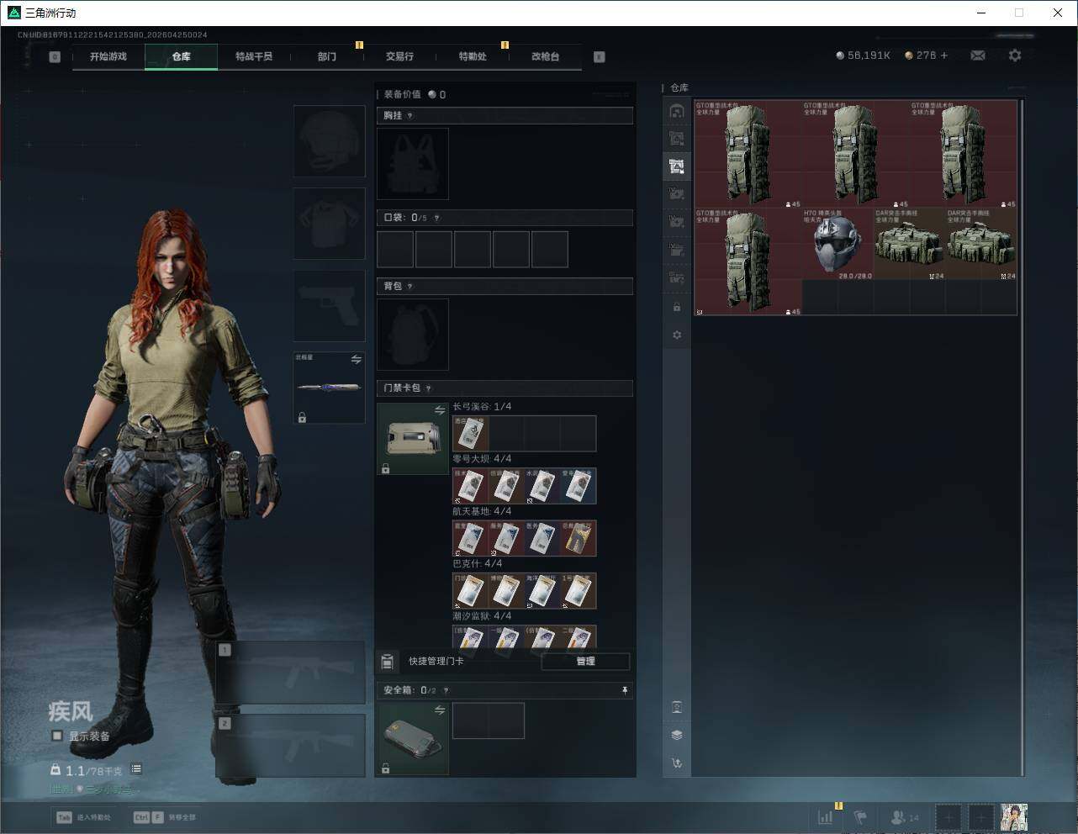Select the GTO backpack in the second warehouse row
Viewport: 1078px width, 834px height.
tap(748, 261)
